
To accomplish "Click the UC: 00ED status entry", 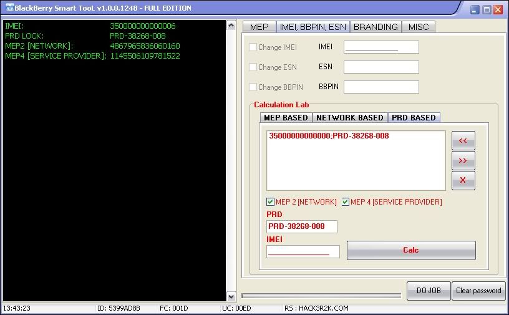I will [236, 308].
